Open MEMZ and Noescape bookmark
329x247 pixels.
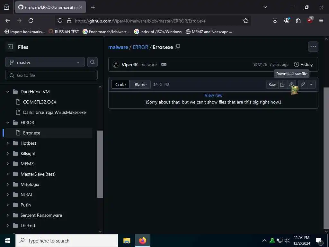pyautogui.click(x=209, y=32)
